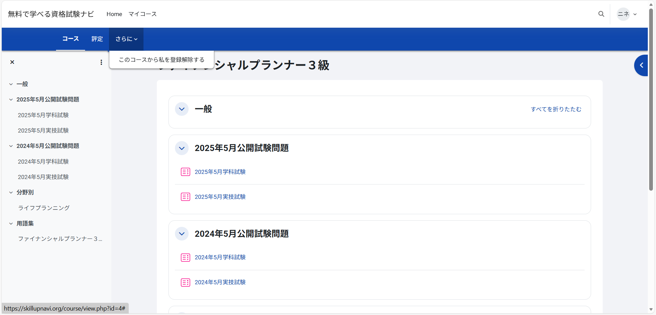Image resolution: width=656 pixels, height=315 pixels.
Task: Collapse 用語集 in the sidebar tree
Action: click(x=11, y=224)
